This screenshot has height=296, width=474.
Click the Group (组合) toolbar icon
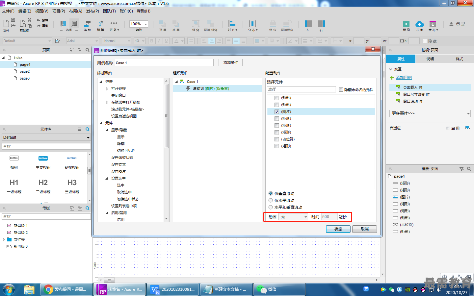196,24
